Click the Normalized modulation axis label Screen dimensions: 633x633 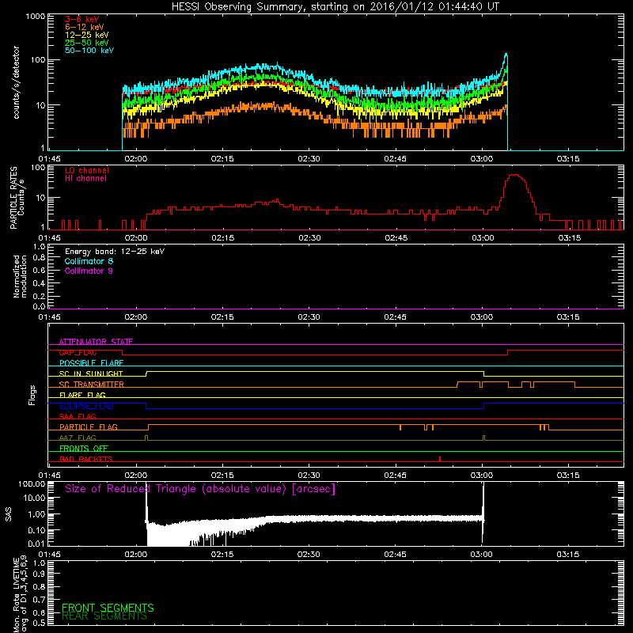[x=20, y=276]
